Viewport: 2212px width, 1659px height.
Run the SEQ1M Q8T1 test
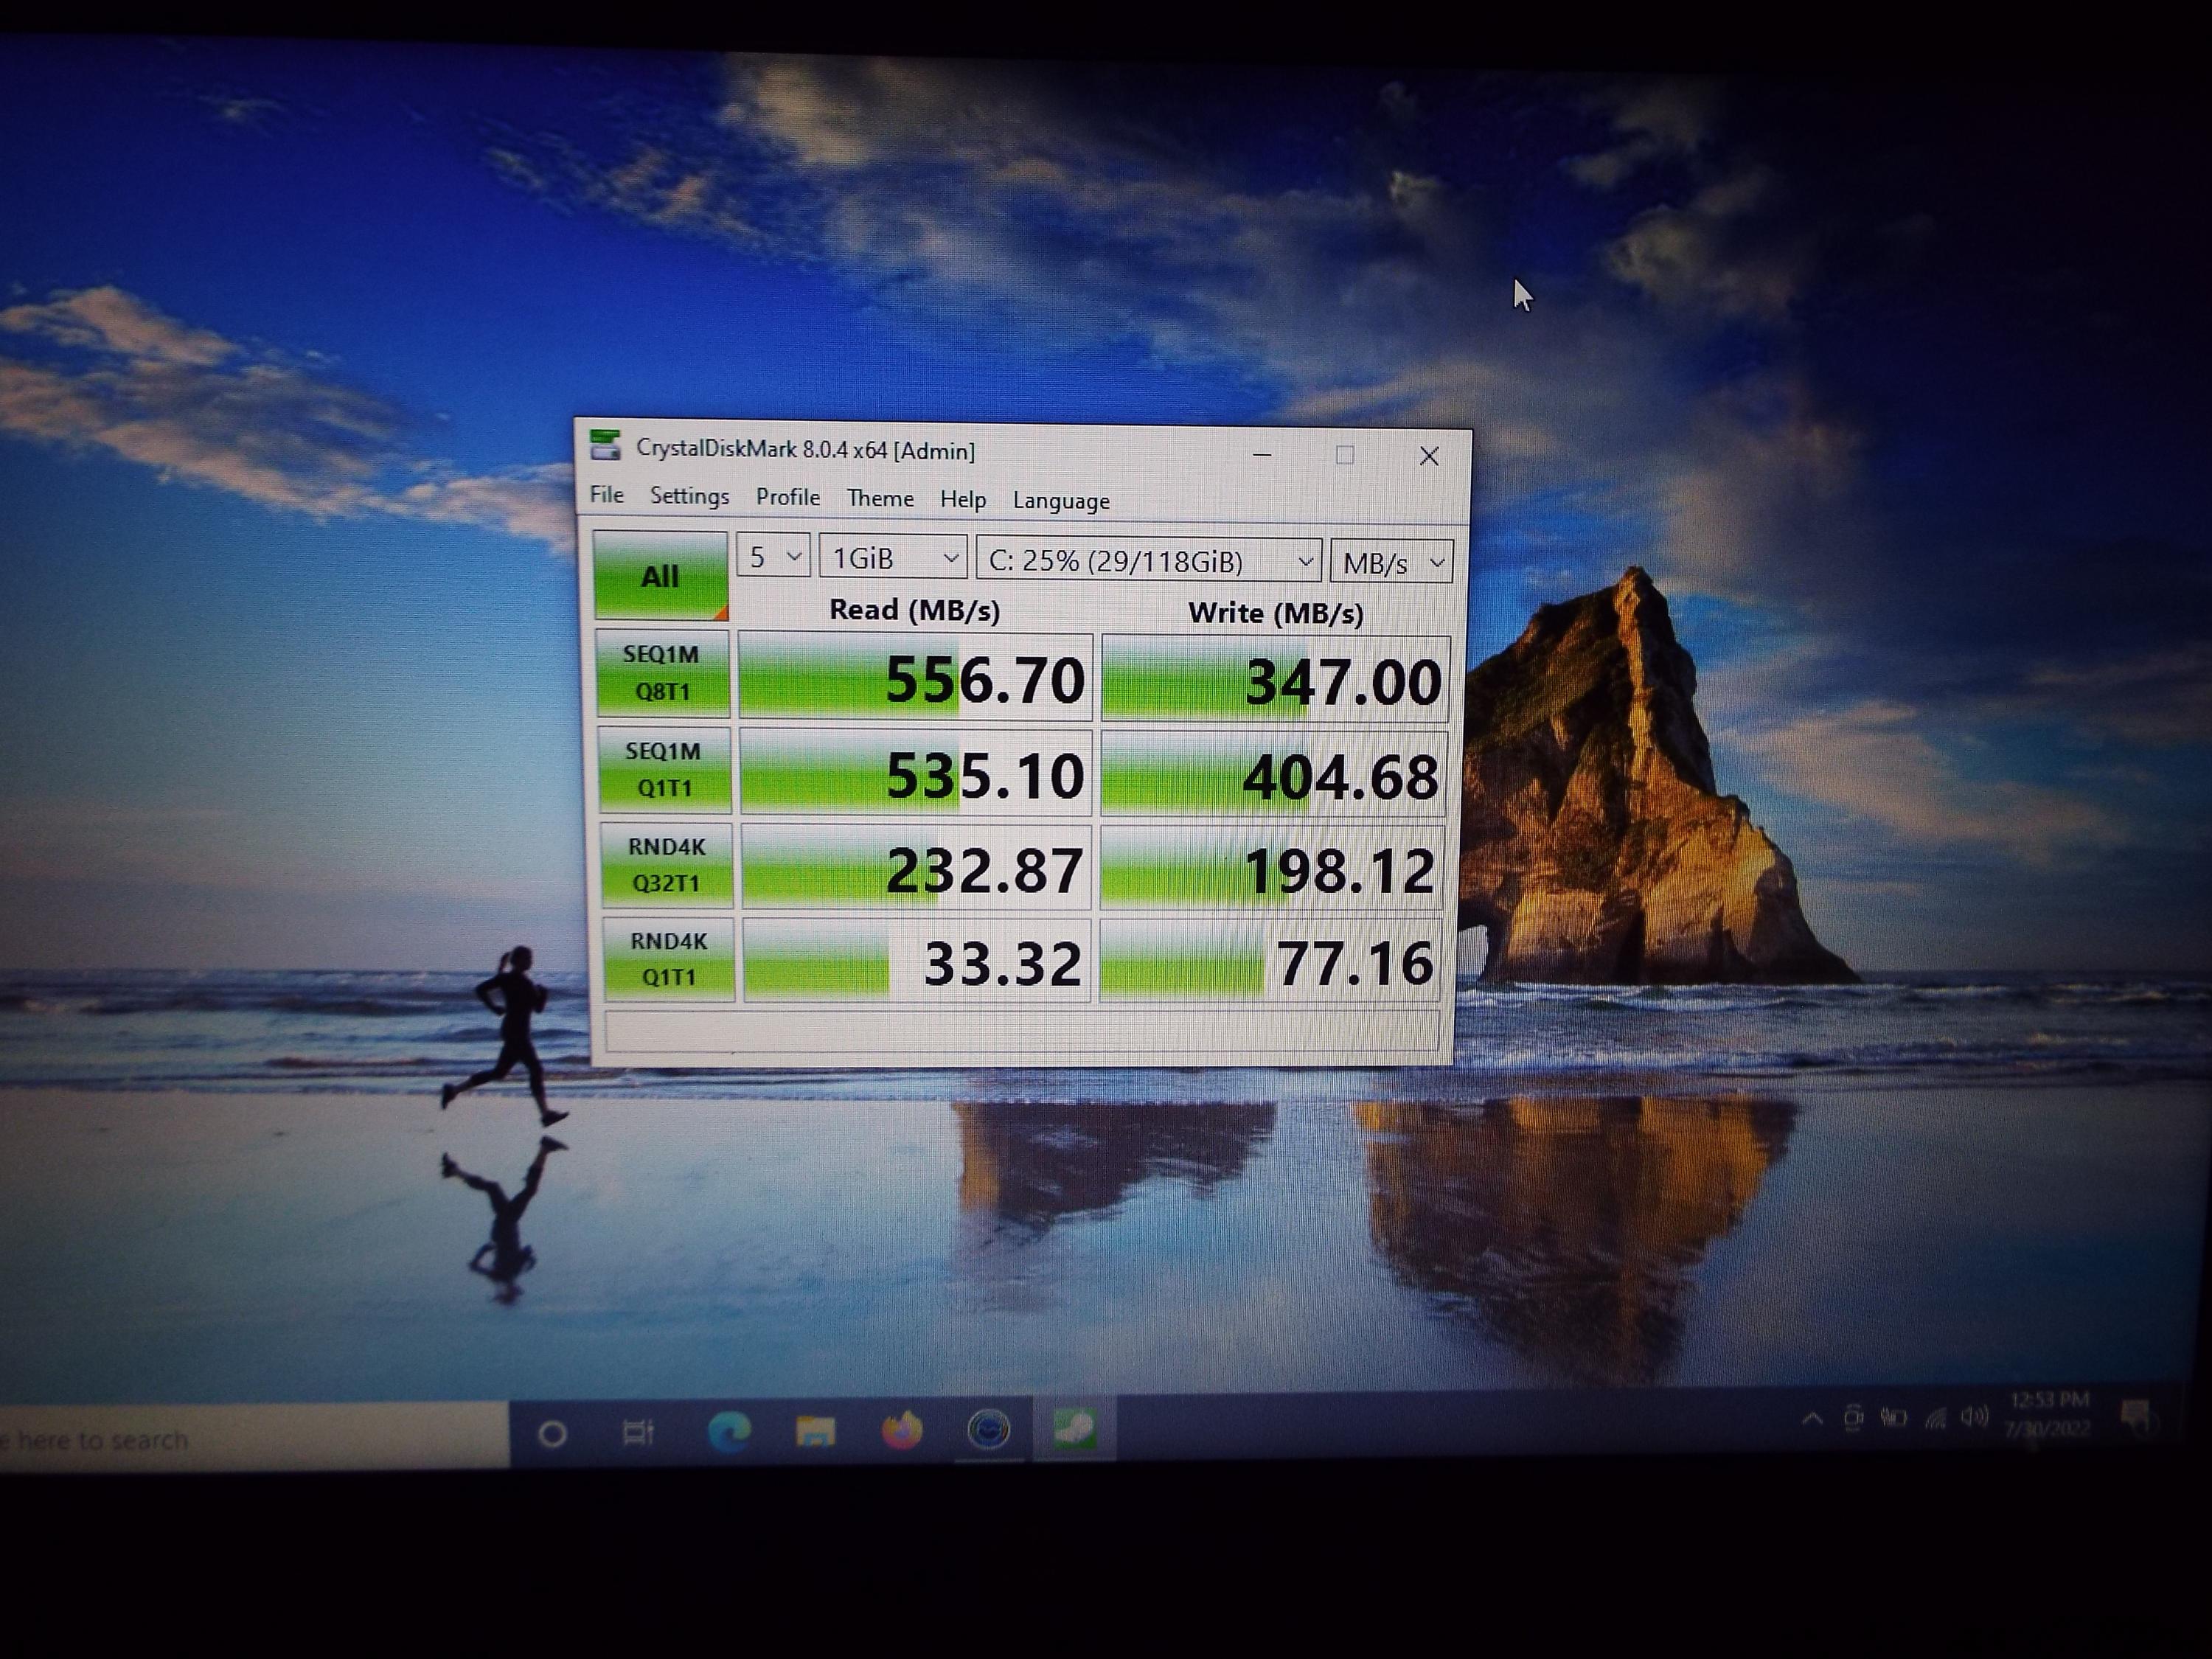click(x=662, y=673)
